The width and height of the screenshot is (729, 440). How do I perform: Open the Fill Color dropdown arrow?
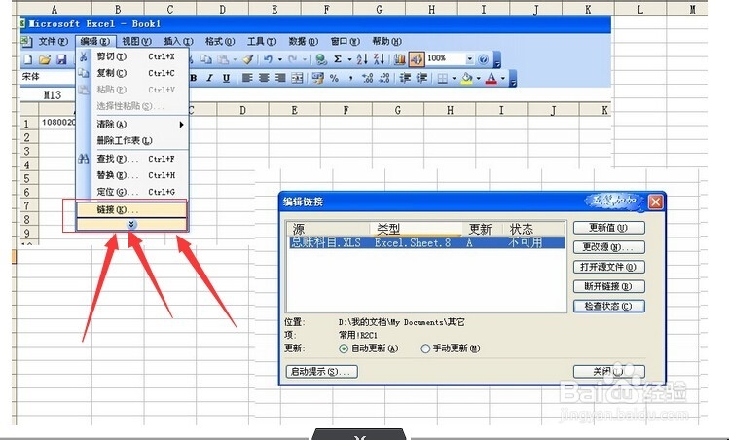478,79
